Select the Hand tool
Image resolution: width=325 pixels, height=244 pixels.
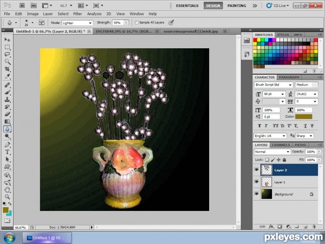(x=7, y=189)
